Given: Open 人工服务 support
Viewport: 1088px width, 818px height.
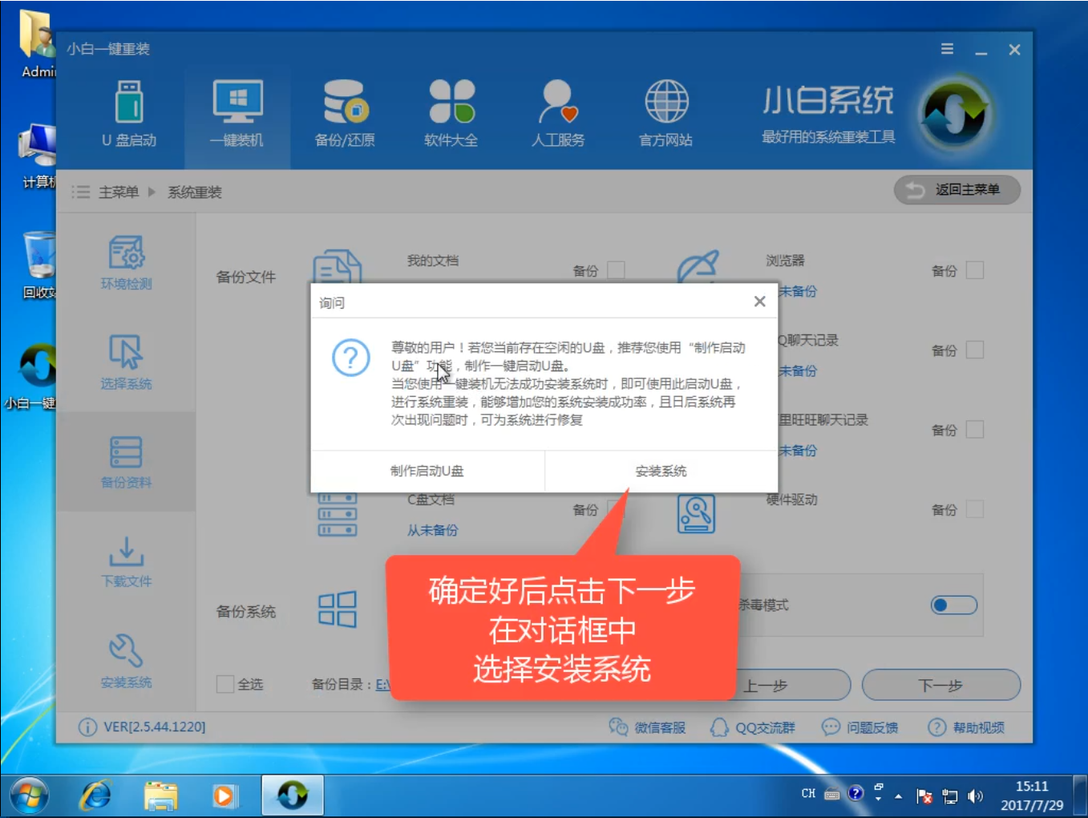Looking at the screenshot, I should (x=558, y=114).
